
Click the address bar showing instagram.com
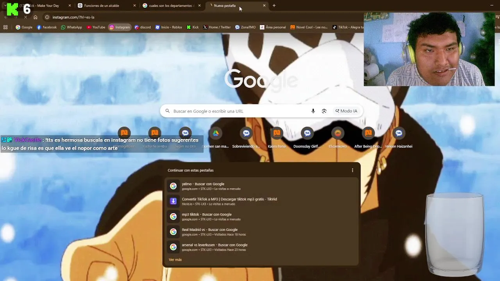coord(203,17)
